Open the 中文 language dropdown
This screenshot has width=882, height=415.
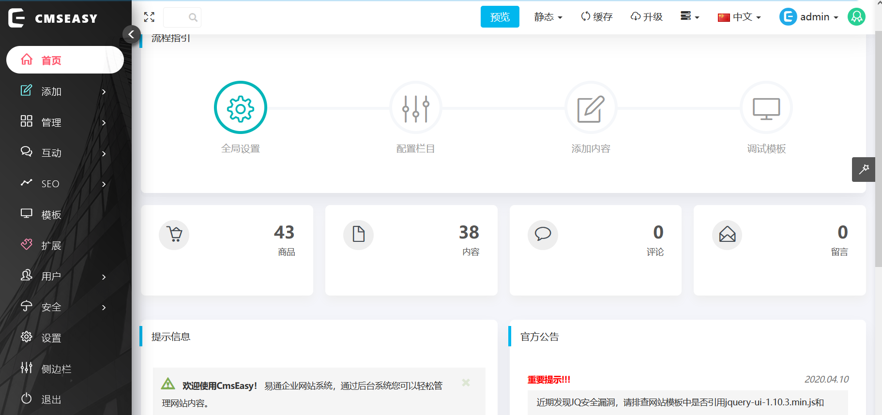pyautogui.click(x=739, y=17)
